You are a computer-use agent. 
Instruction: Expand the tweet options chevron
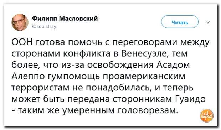208,22
